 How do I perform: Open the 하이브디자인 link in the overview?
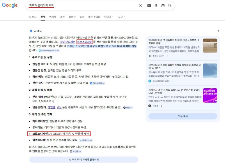pos(68,42)
